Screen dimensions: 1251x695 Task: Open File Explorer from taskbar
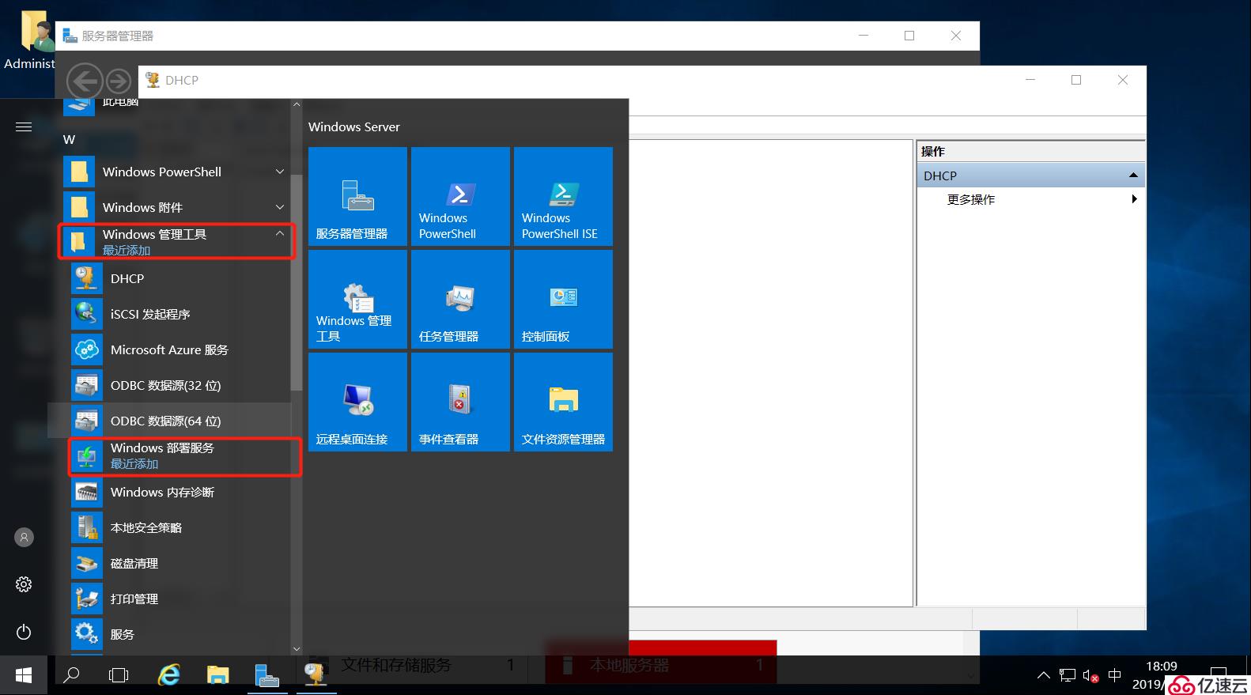(217, 675)
